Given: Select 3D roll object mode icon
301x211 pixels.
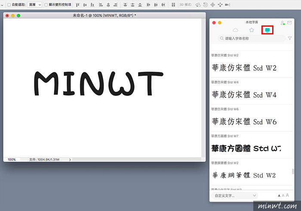Looking at the screenshot, I should (206, 5).
